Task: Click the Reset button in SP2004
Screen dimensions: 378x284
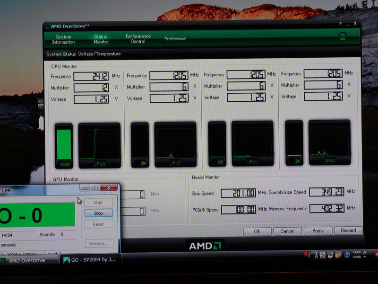Action: pyautogui.click(x=98, y=224)
